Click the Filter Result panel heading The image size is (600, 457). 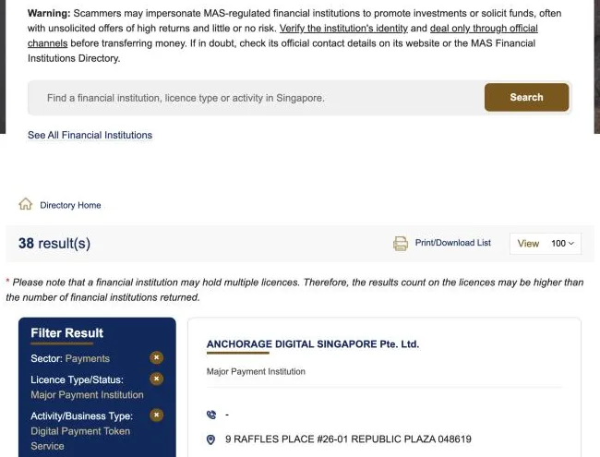click(67, 333)
